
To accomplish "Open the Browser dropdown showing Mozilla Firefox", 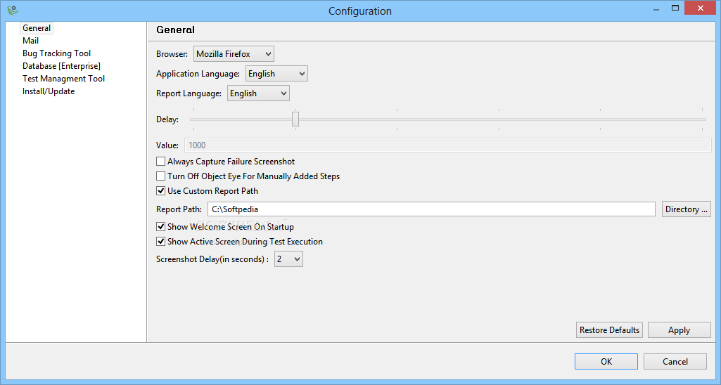I will coord(234,54).
